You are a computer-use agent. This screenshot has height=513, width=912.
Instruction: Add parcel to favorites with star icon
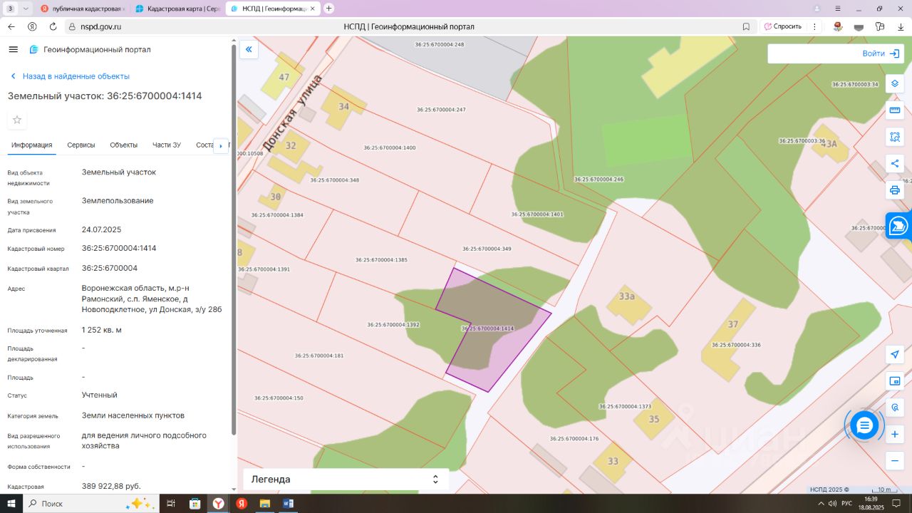pos(17,120)
